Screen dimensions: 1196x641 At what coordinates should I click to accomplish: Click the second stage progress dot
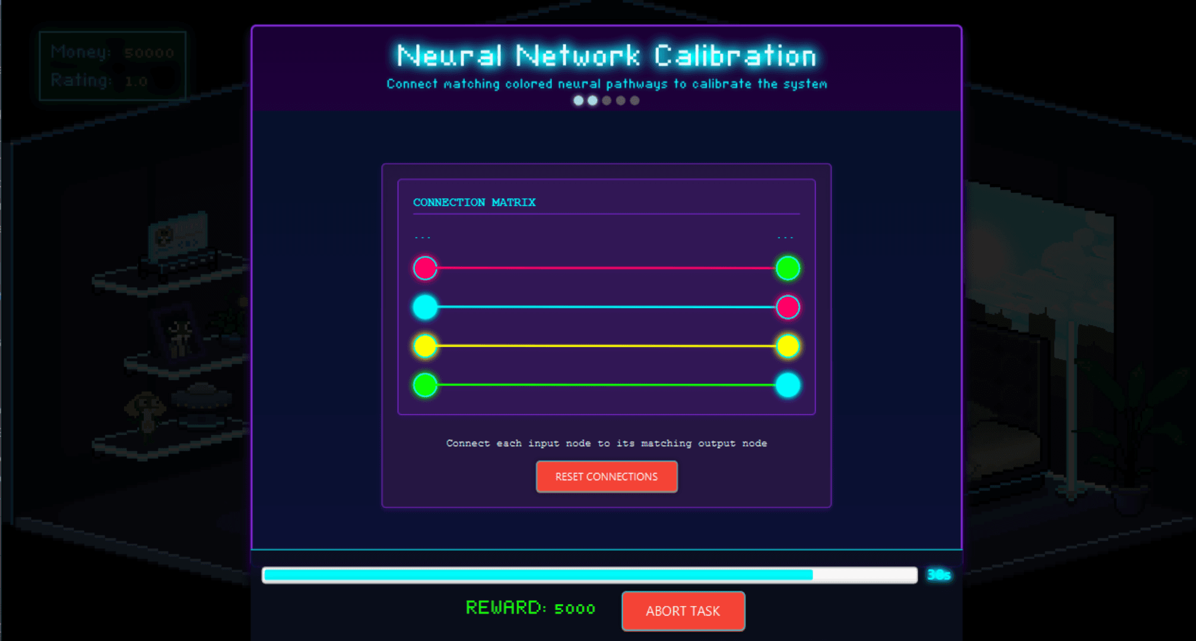(x=592, y=101)
